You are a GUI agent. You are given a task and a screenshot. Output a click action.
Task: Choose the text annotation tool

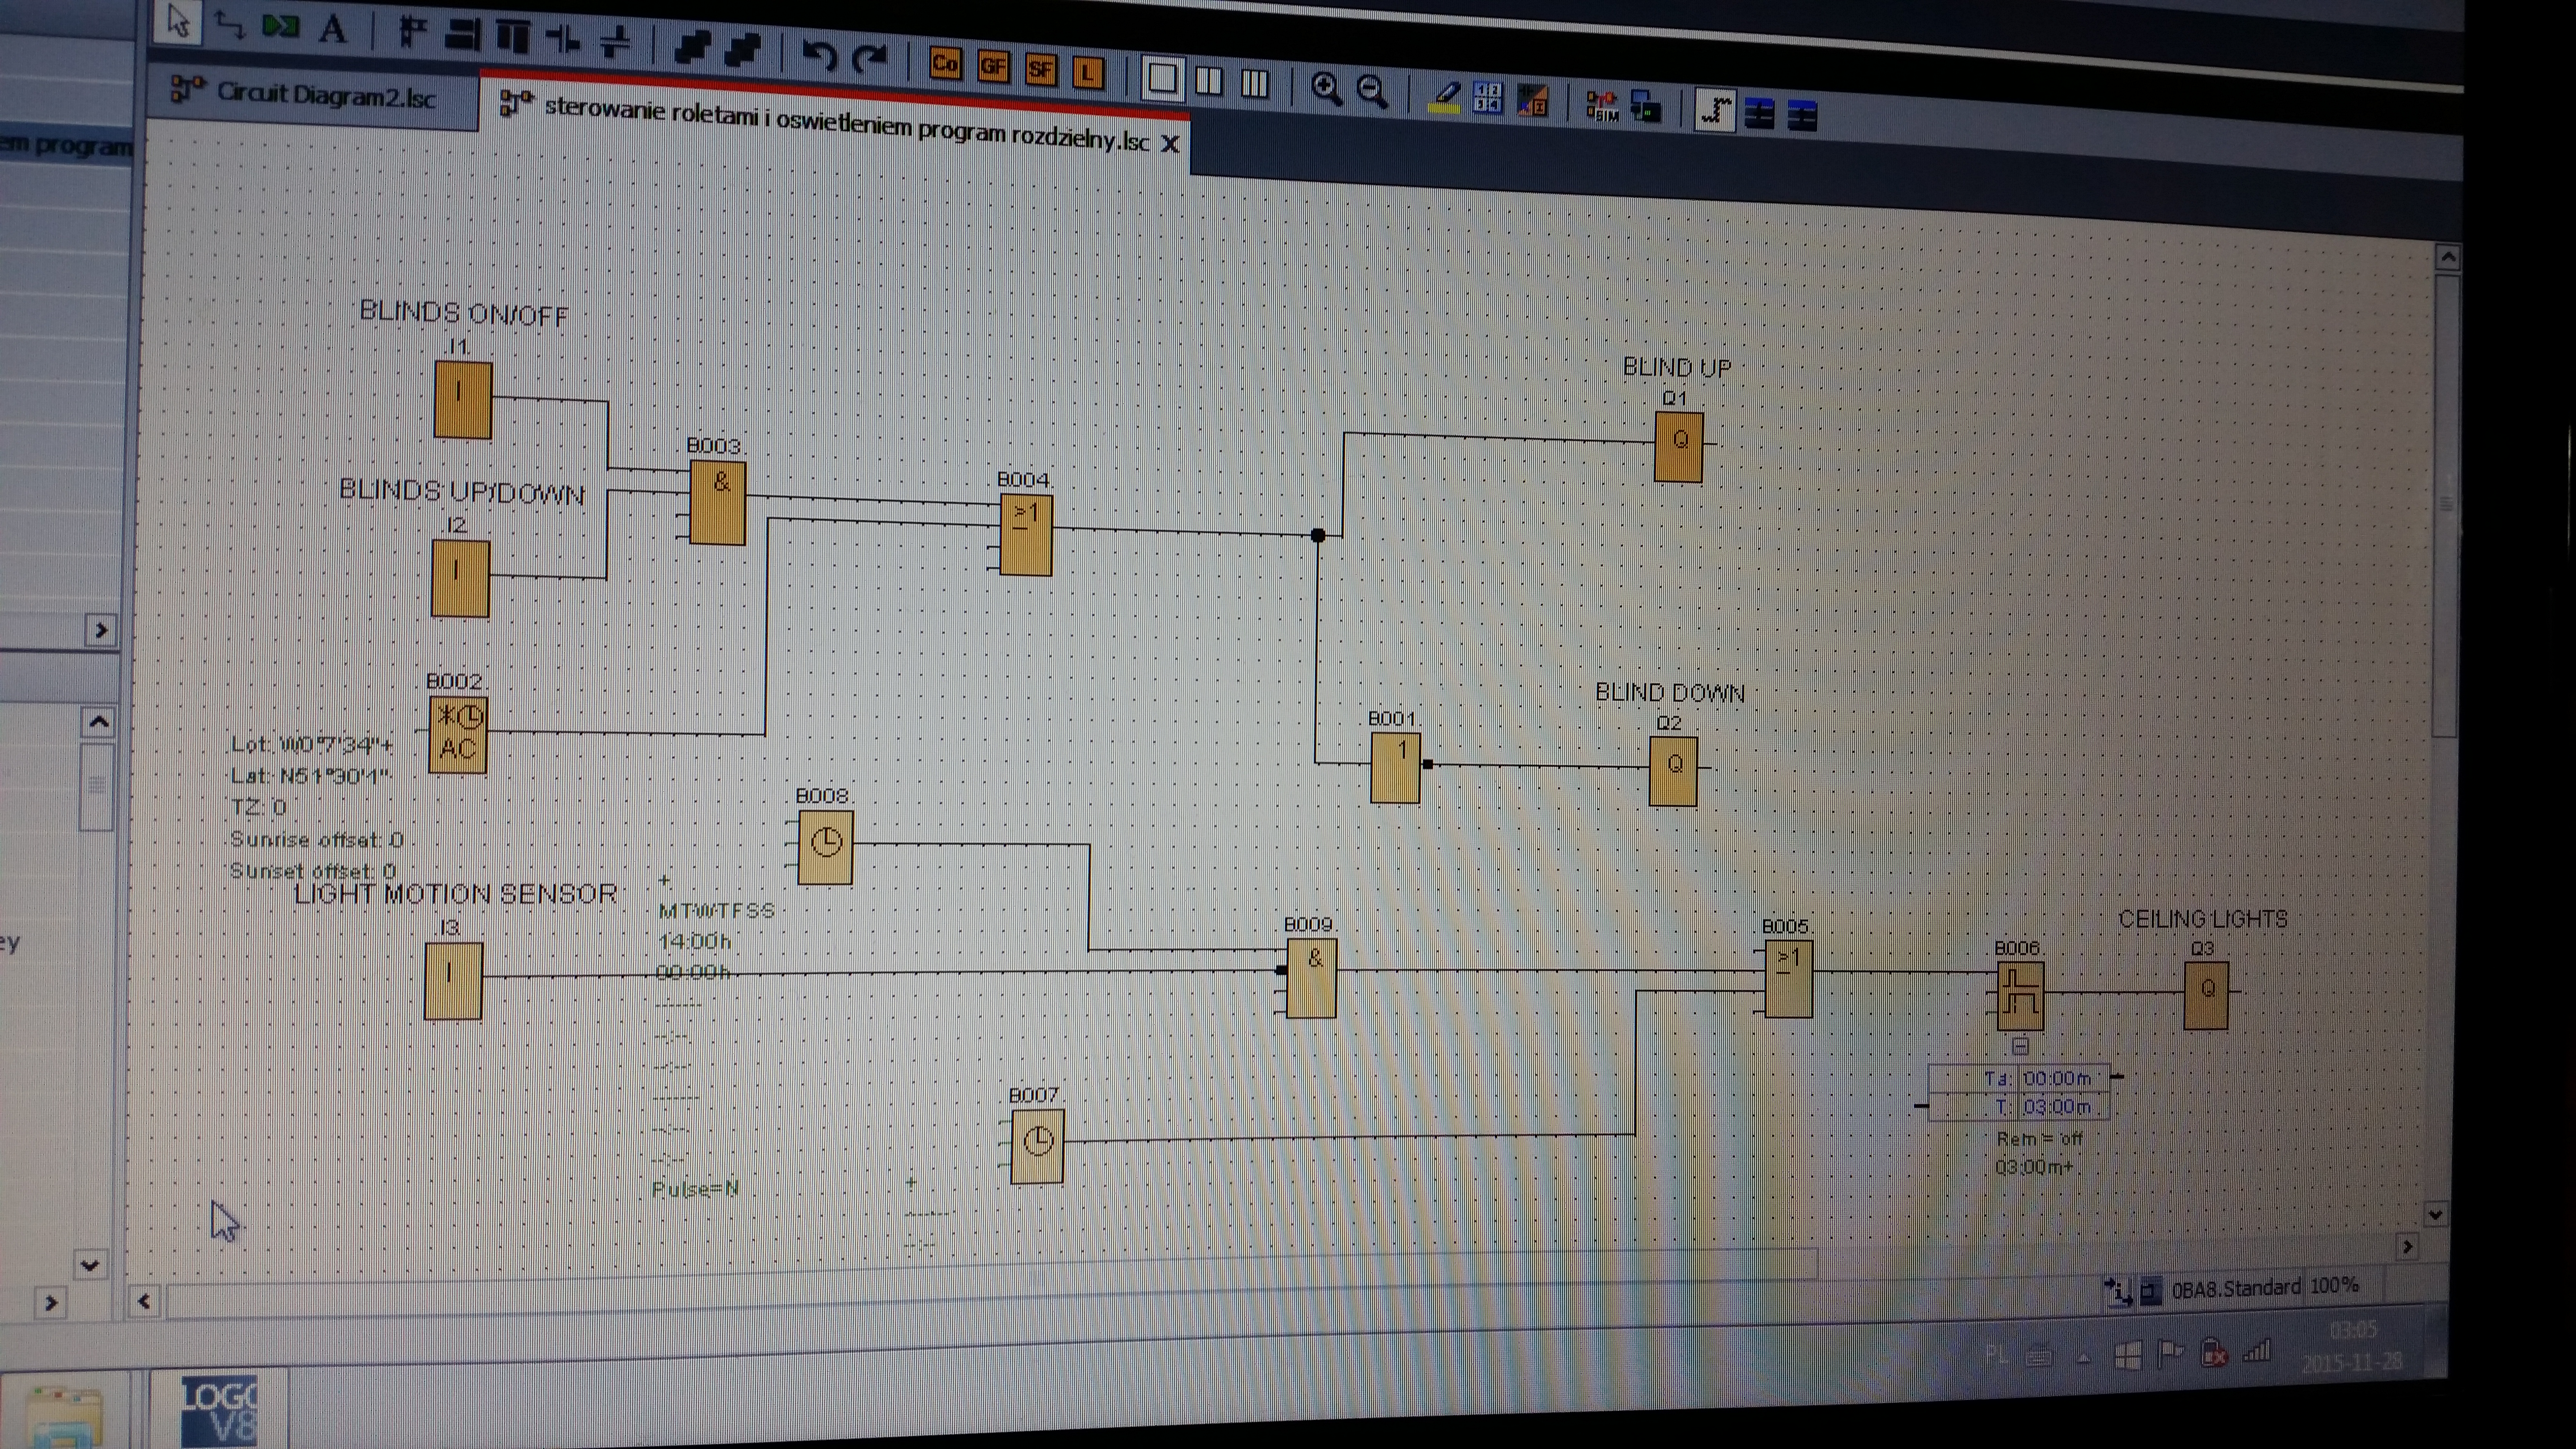(333, 29)
